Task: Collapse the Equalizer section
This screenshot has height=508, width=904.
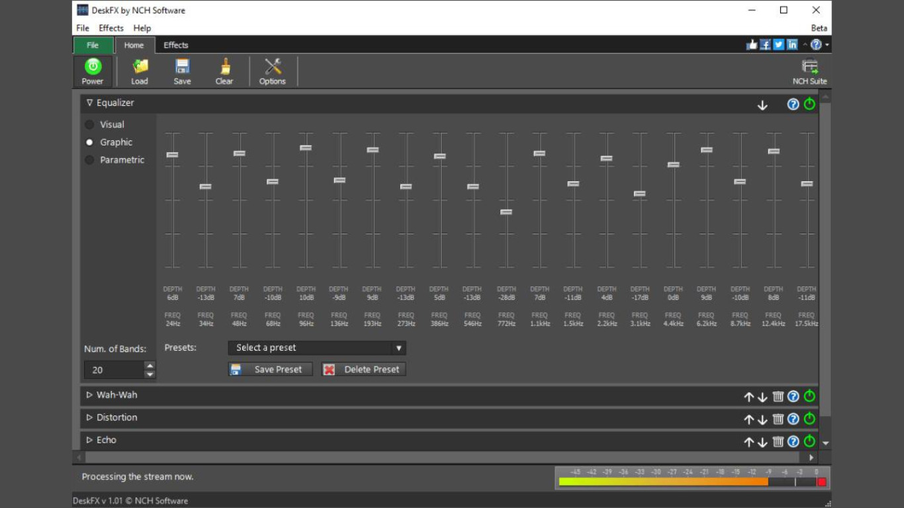Action: [x=89, y=103]
